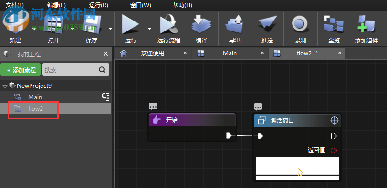This screenshot has width=387, height=188.
Task: Click the output pin of 开始 node
Action: pyautogui.click(x=229, y=136)
